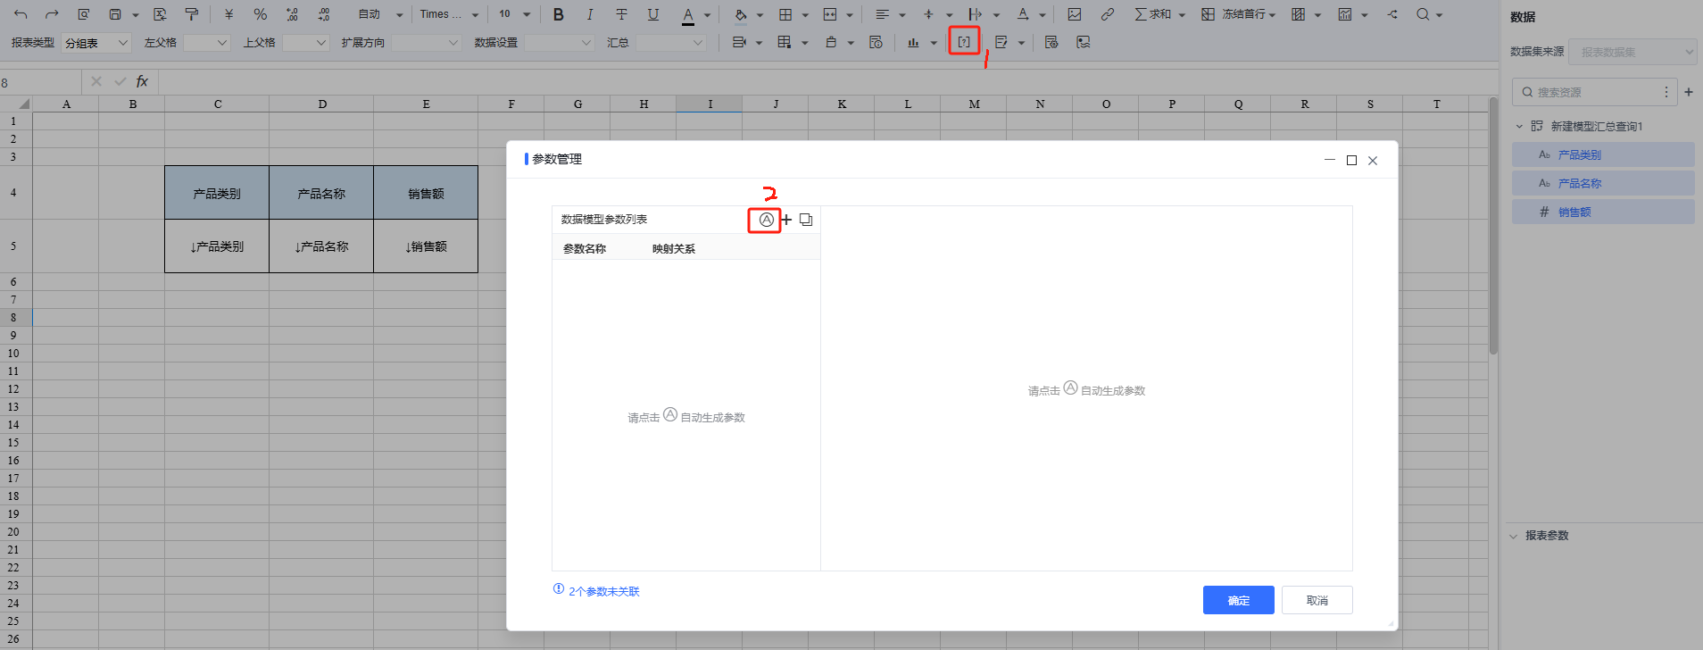Screen dimensions: 1703x650
Task: Open the 报表类型 分组表 dropdown
Action: (96, 43)
